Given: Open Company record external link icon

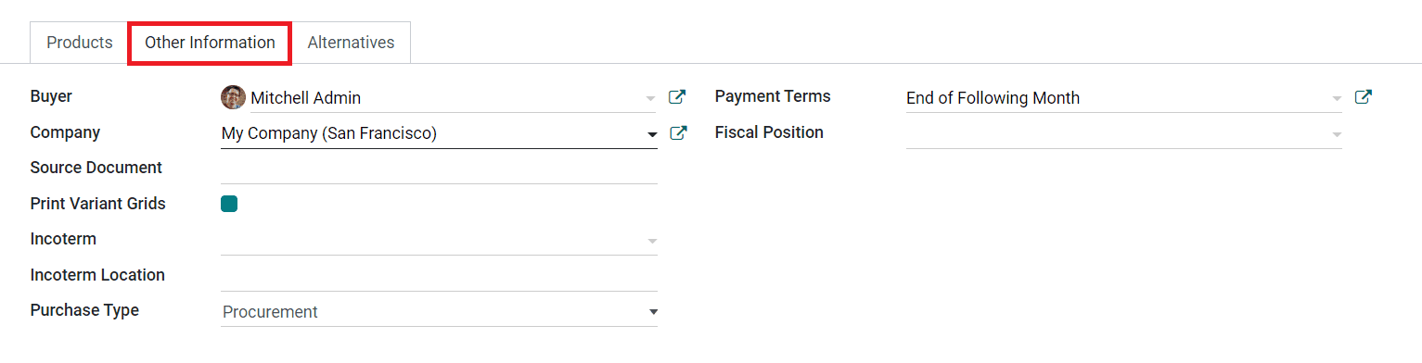Looking at the screenshot, I should point(678,133).
